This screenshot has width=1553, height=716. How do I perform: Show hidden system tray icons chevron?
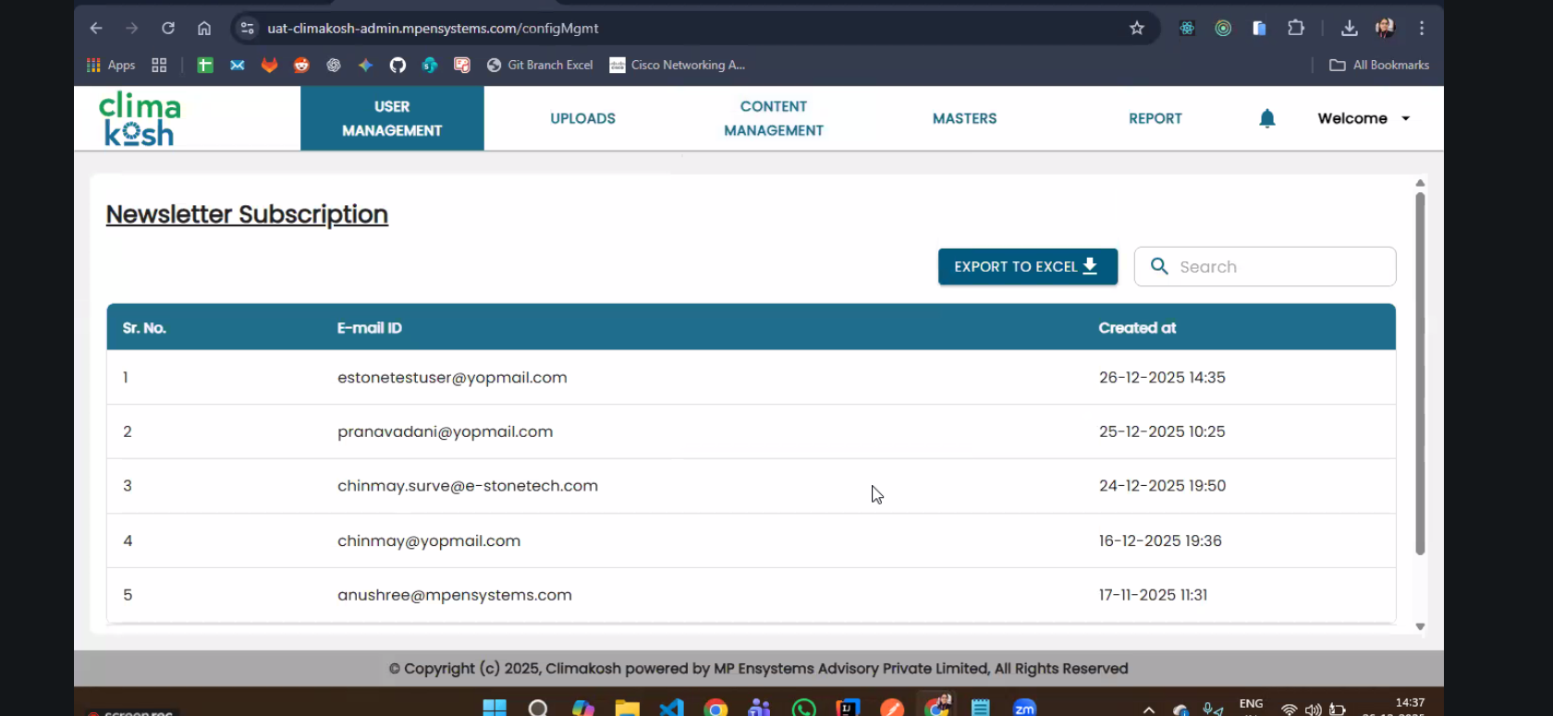(x=1148, y=710)
